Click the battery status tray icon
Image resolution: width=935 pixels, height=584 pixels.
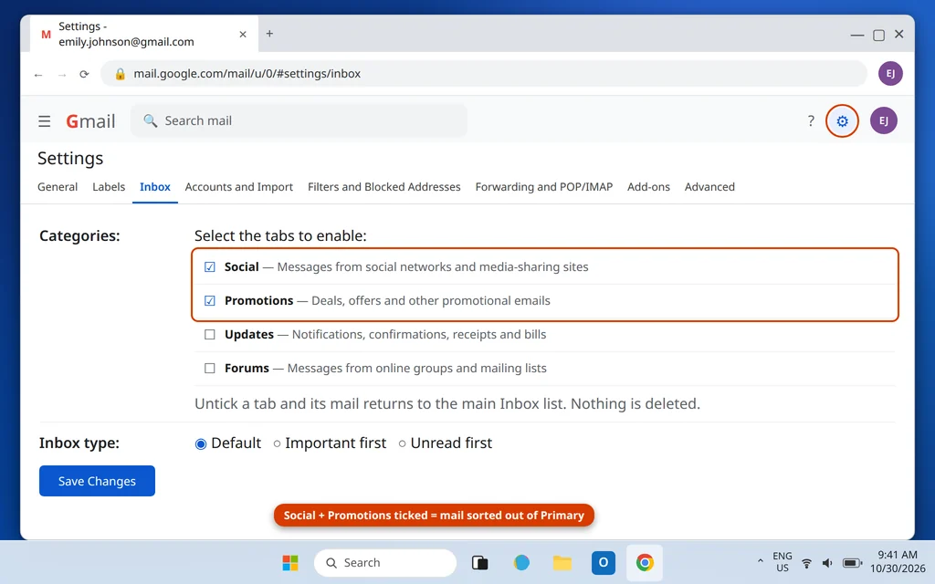click(852, 563)
